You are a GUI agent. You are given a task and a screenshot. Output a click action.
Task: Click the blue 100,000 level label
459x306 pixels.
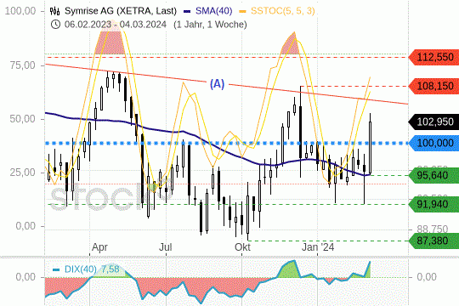pyautogui.click(x=433, y=143)
